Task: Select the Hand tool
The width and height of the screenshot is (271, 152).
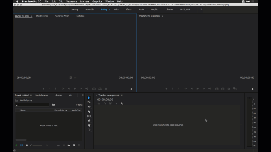Action: tap(89, 125)
